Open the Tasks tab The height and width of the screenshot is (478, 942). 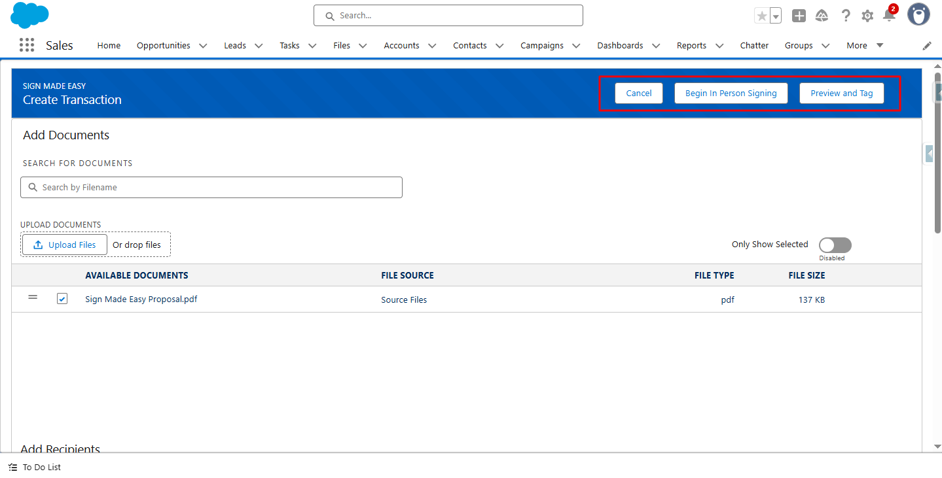[x=289, y=46]
